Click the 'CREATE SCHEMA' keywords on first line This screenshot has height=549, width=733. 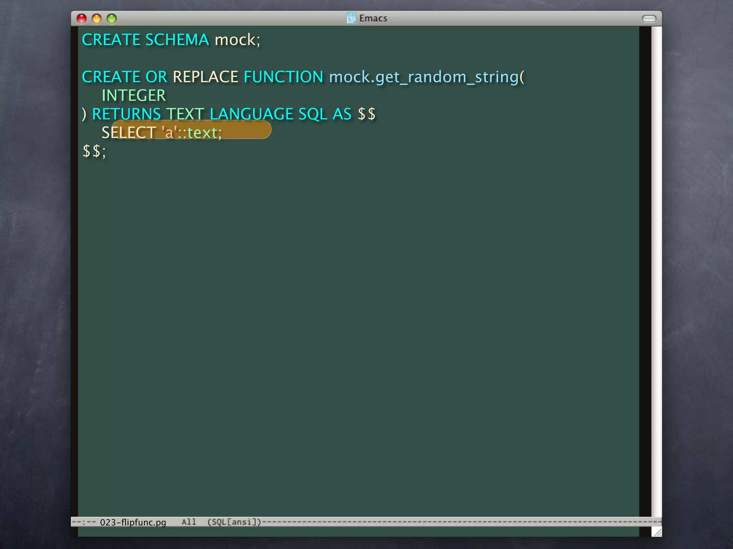[x=145, y=40]
